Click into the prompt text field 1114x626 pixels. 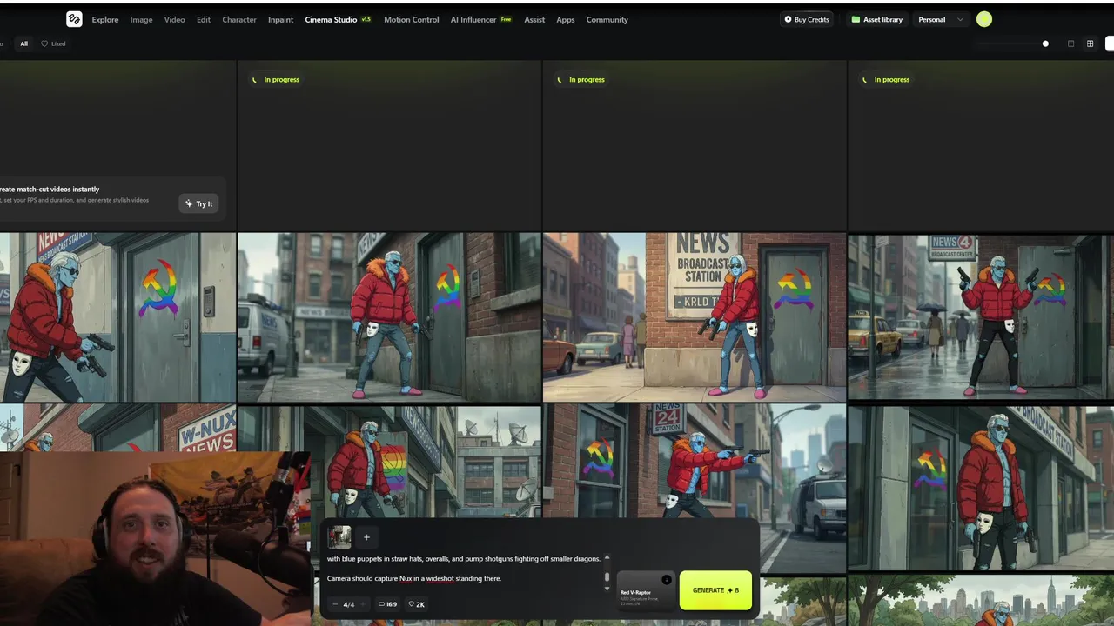(464, 569)
